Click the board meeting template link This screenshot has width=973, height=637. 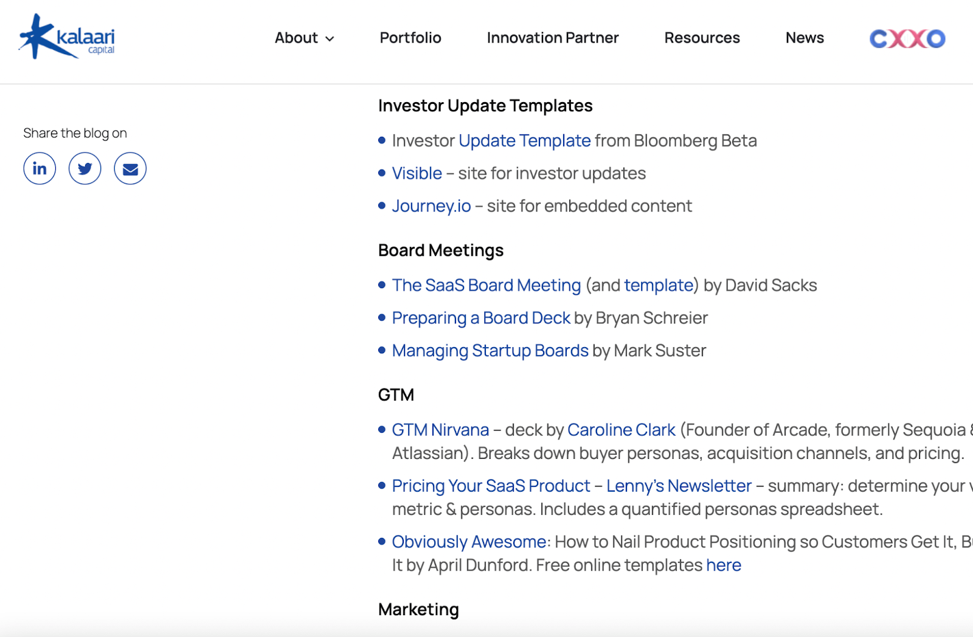click(659, 284)
